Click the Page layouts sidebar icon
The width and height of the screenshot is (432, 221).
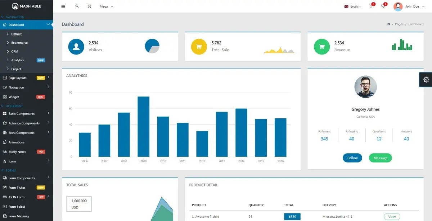[5, 78]
